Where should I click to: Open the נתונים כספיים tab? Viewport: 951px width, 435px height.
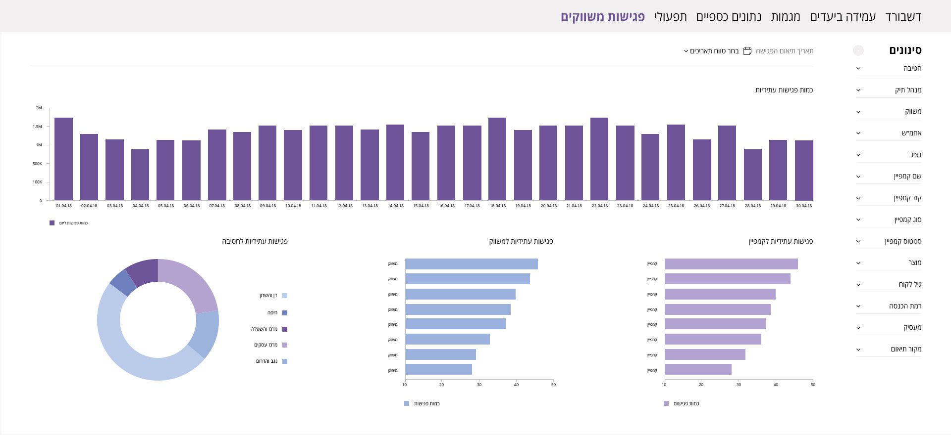point(729,17)
